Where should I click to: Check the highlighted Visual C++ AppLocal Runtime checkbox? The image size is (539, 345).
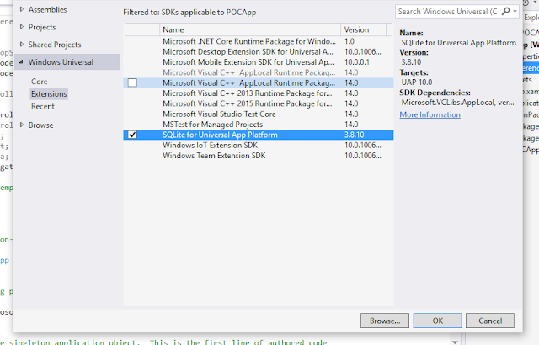[x=132, y=82]
